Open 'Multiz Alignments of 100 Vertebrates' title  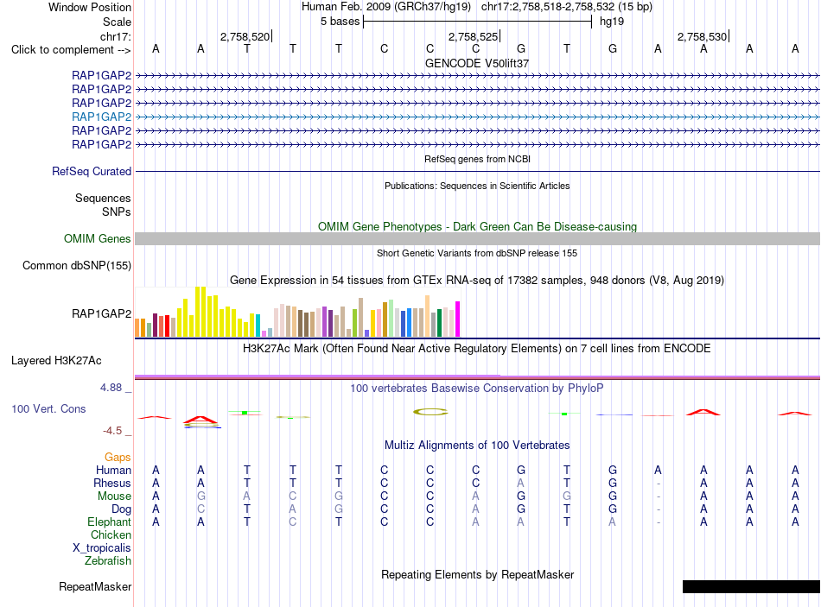pyautogui.click(x=477, y=446)
